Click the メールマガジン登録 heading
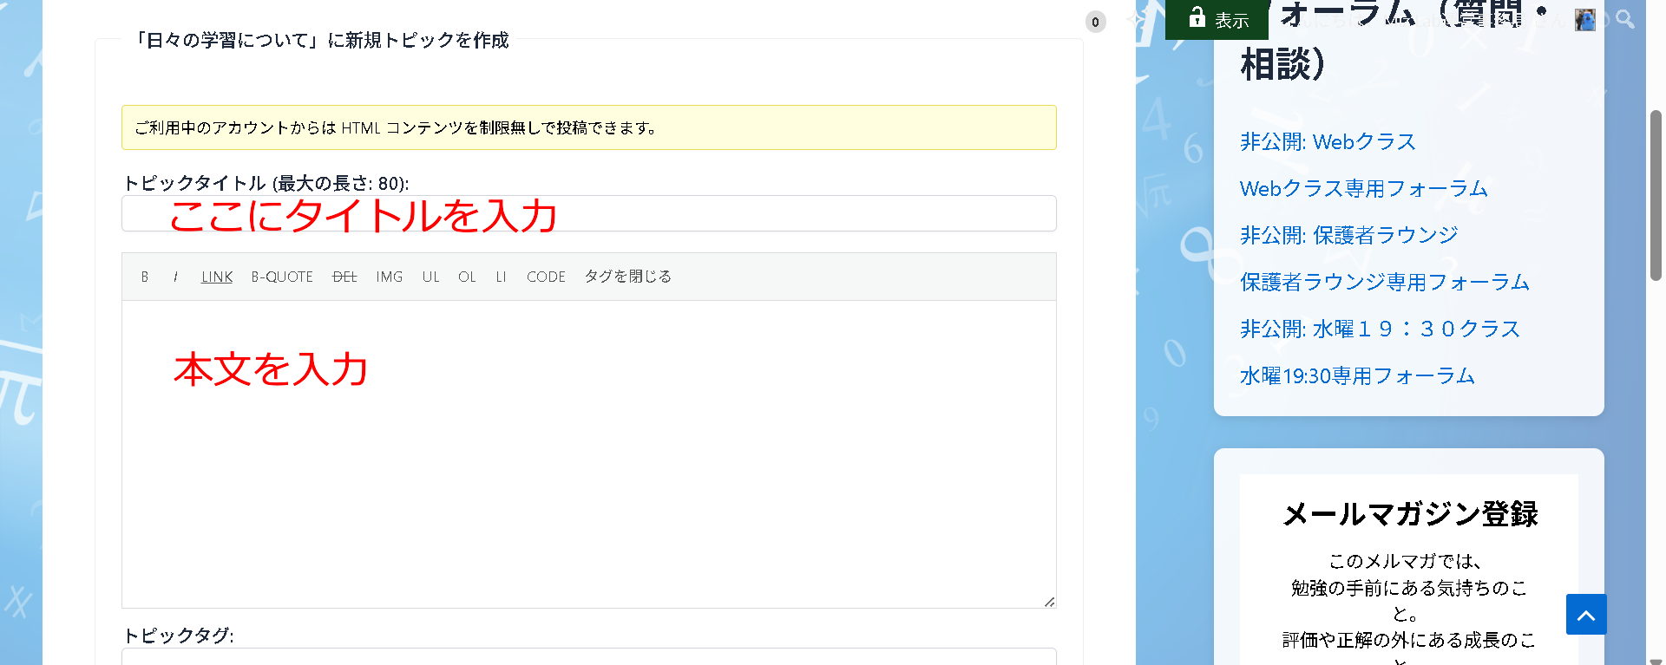1666x665 pixels. click(x=1409, y=513)
